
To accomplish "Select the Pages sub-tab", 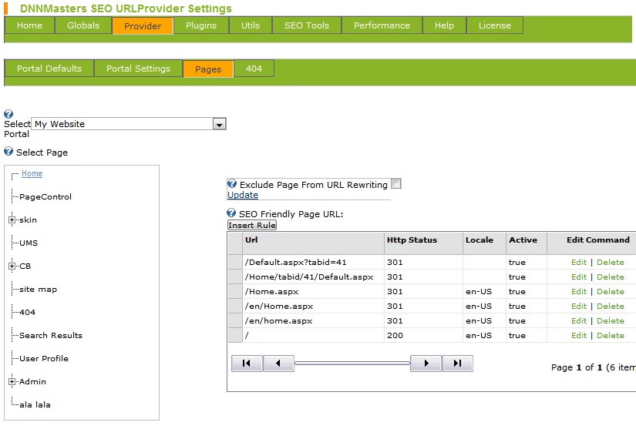I will pos(208,69).
